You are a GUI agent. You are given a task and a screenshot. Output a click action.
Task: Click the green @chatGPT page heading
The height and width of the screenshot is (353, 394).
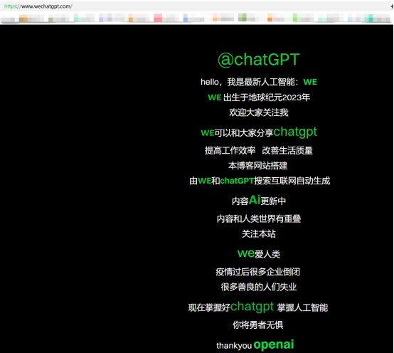259,60
